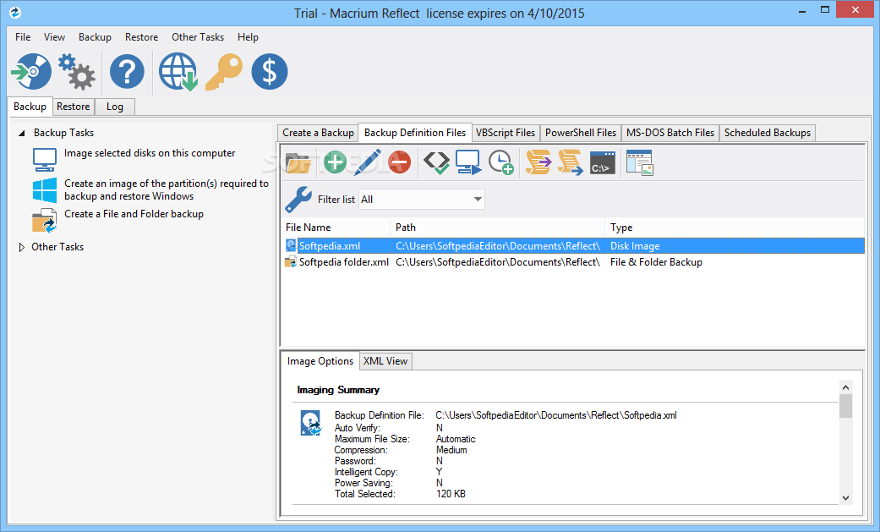Select the Backup main tab
880x532 pixels.
point(30,107)
